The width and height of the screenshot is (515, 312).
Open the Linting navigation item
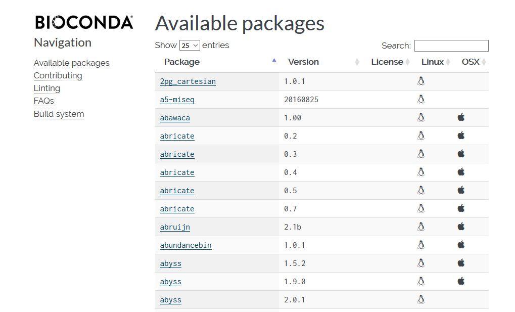(x=46, y=88)
